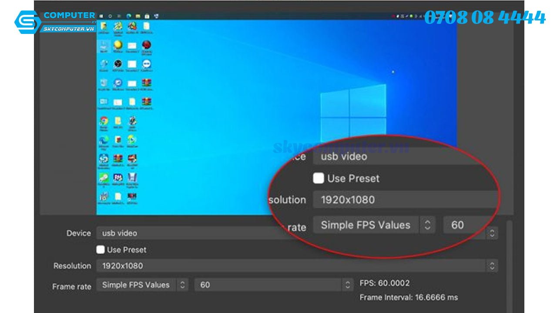
Task: Click the SKY Computer hexagon logo
Action: pos(27,22)
